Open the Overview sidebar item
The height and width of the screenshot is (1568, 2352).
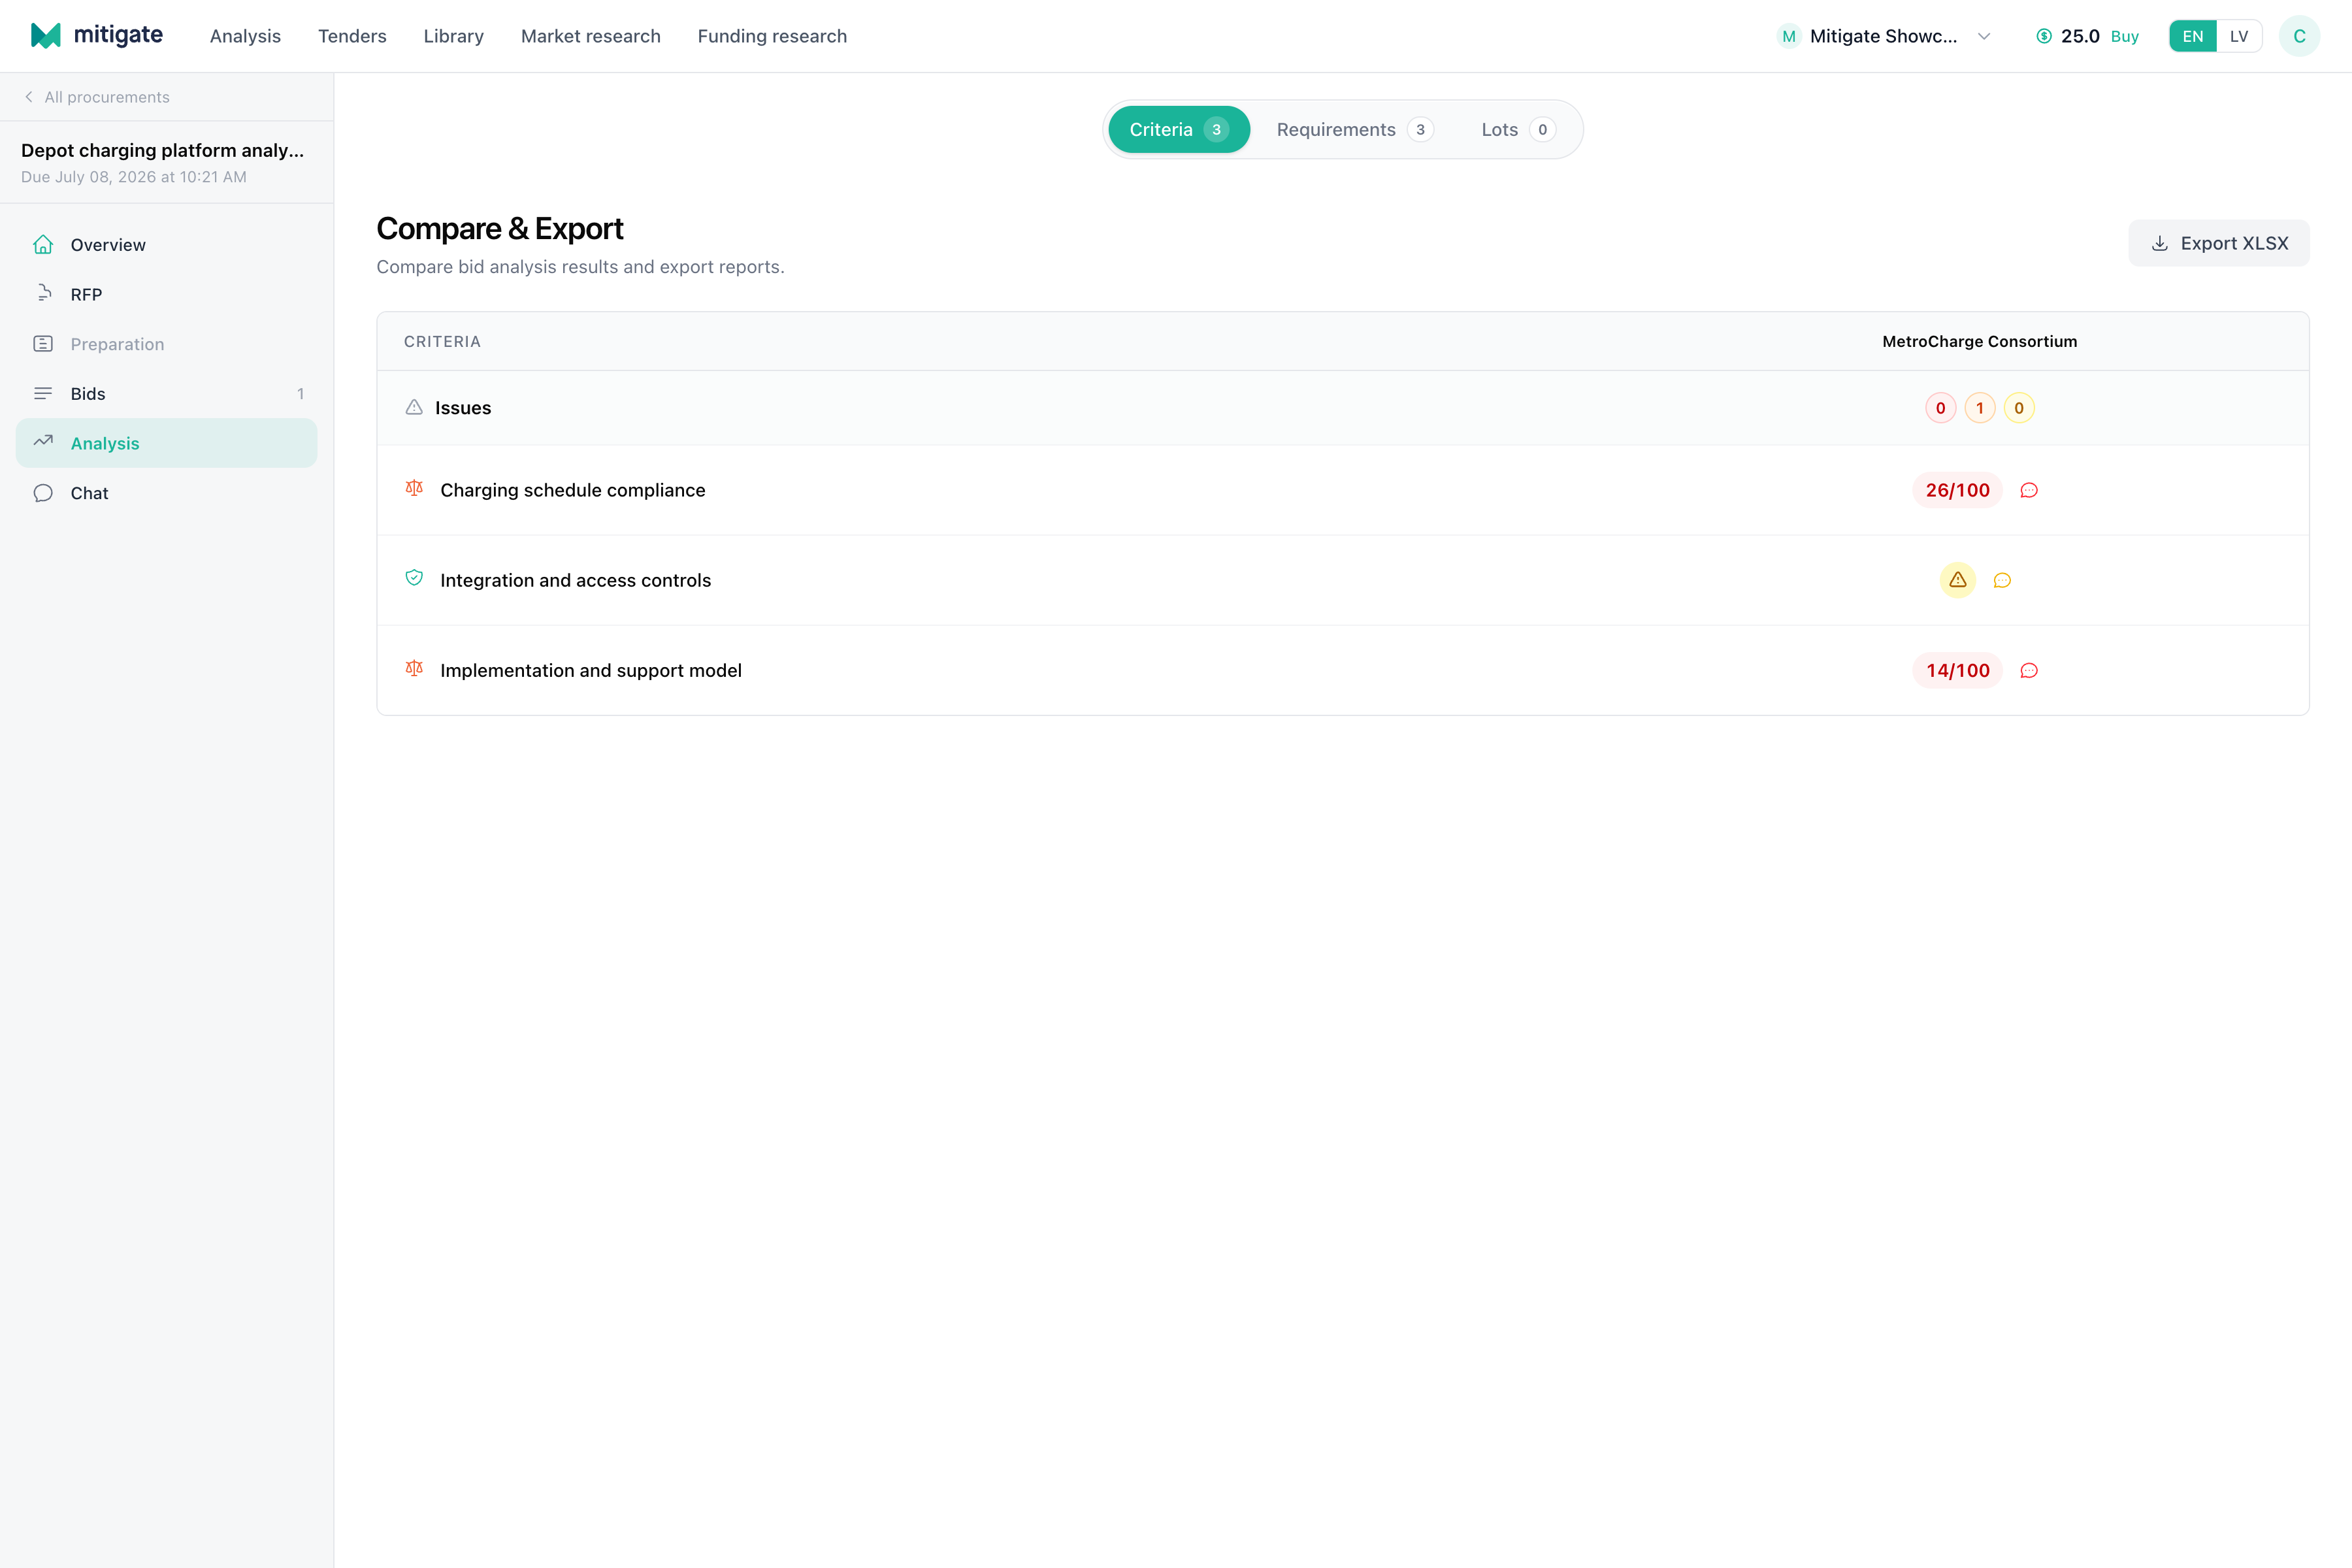[166, 245]
